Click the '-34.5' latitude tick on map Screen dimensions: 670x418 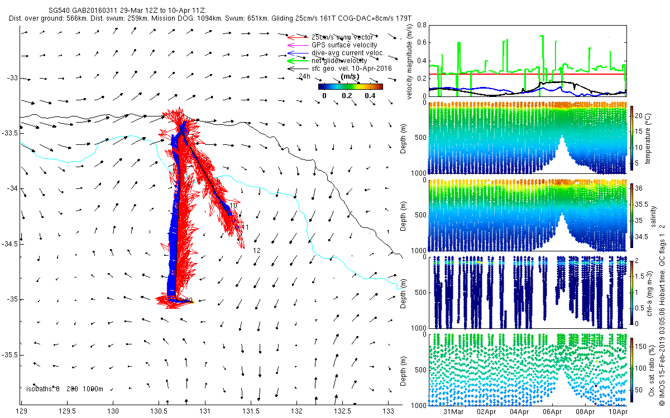[x=9, y=244]
